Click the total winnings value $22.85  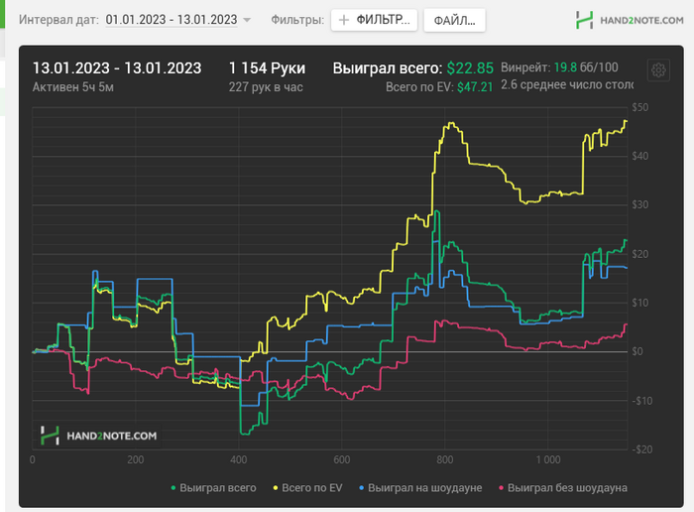coord(470,68)
